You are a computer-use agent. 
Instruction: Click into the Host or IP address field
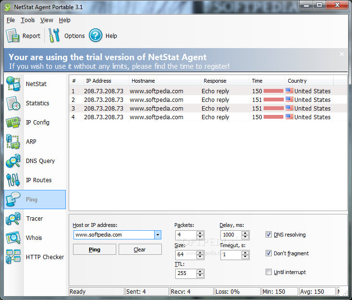[x=114, y=235]
